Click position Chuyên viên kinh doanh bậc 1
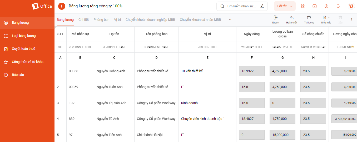The height and width of the screenshot is (142, 357). pyautogui.click(x=203, y=119)
